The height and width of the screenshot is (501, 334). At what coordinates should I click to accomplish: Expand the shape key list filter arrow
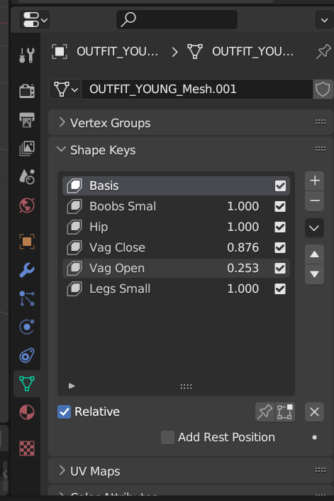coord(72,386)
